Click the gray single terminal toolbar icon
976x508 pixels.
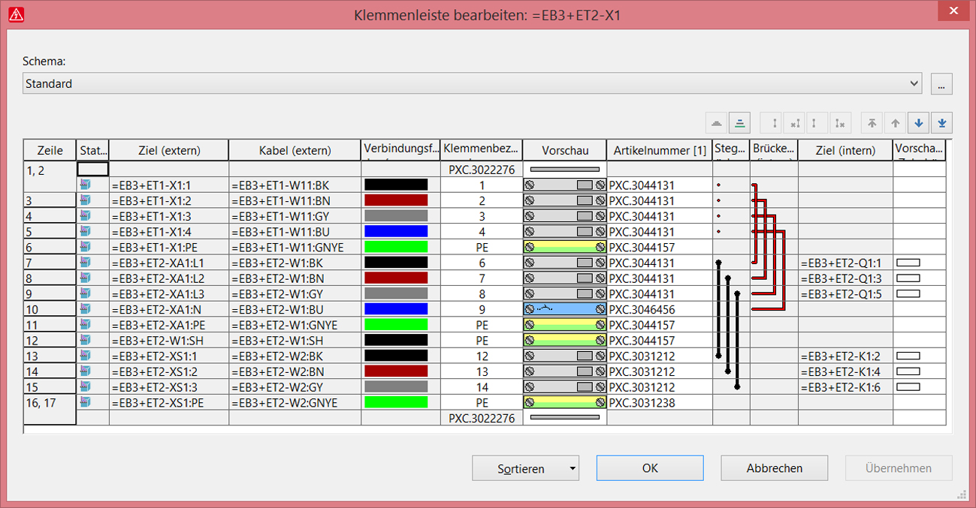717,123
